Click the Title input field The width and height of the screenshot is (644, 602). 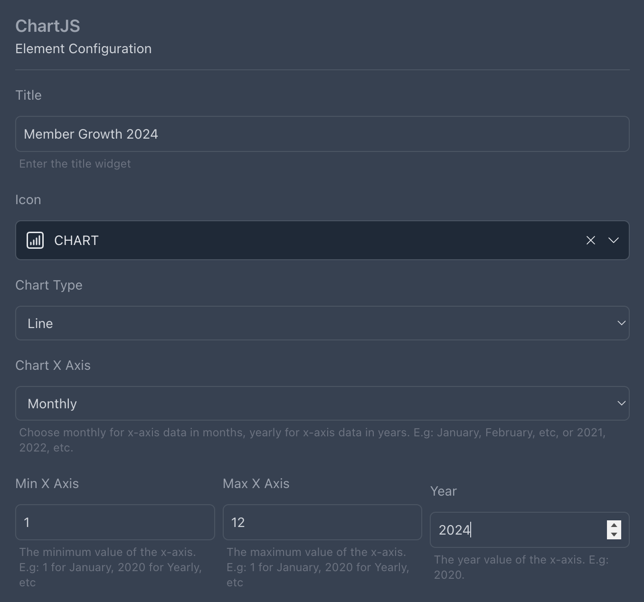pos(322,134)
